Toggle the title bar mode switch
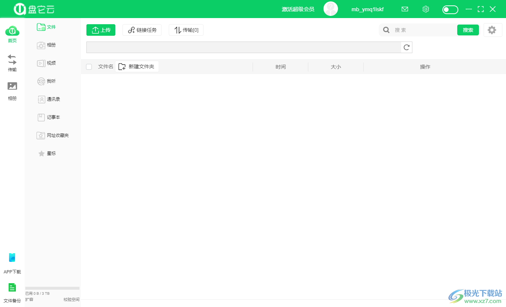The width and height of the screenshot is (506, 307). [450, 10]
